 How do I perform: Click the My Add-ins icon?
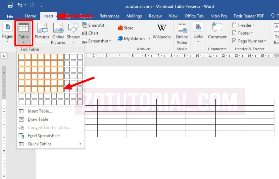pos(120,38)
